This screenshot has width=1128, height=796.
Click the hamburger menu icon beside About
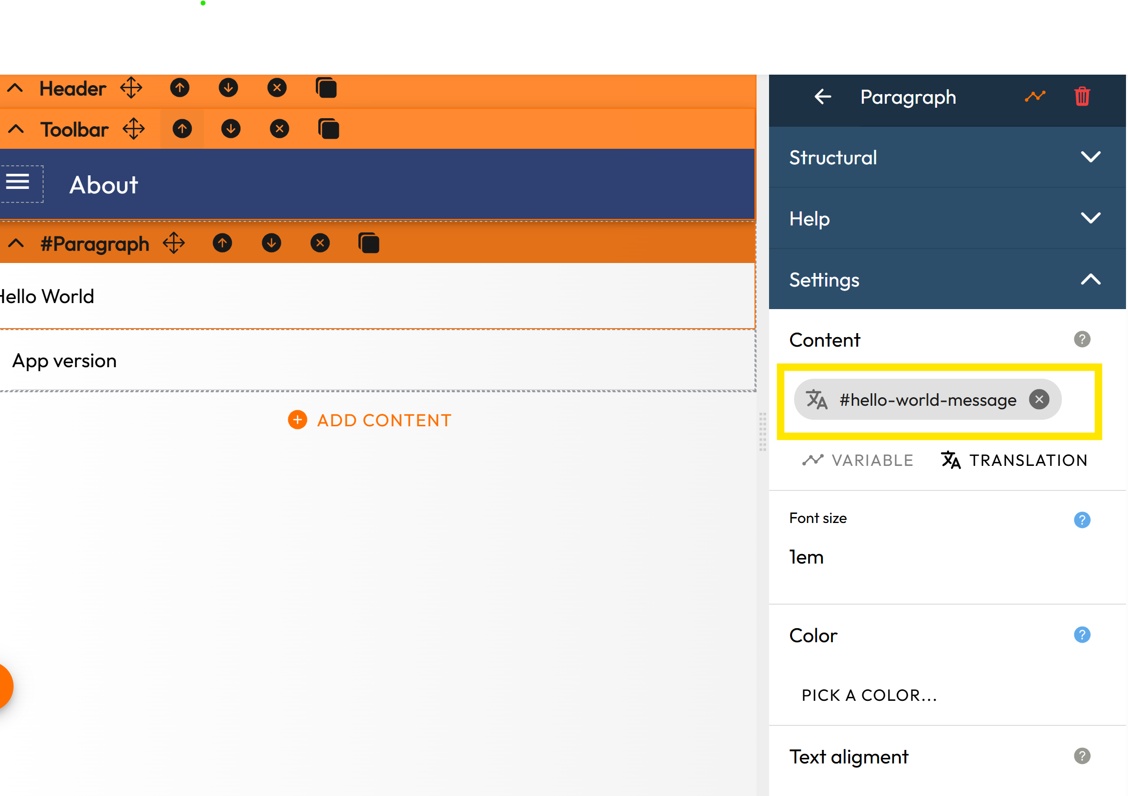18,183
